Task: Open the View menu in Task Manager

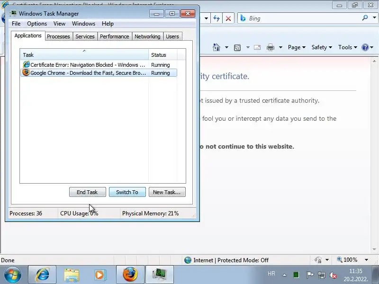Action: point(59,24)
